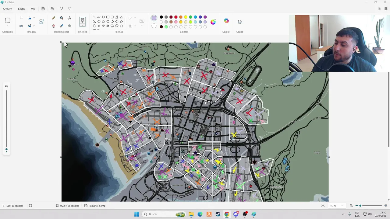Viewport: 390px width, 219px height.
Task: Select Color 2 secondary swatch
Action: 154,26
